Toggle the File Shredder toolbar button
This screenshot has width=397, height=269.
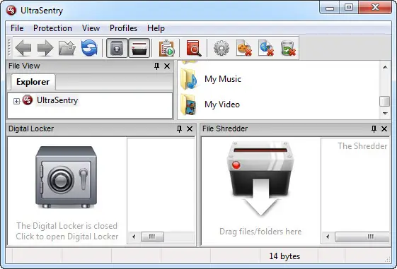(x=139, y=48)
